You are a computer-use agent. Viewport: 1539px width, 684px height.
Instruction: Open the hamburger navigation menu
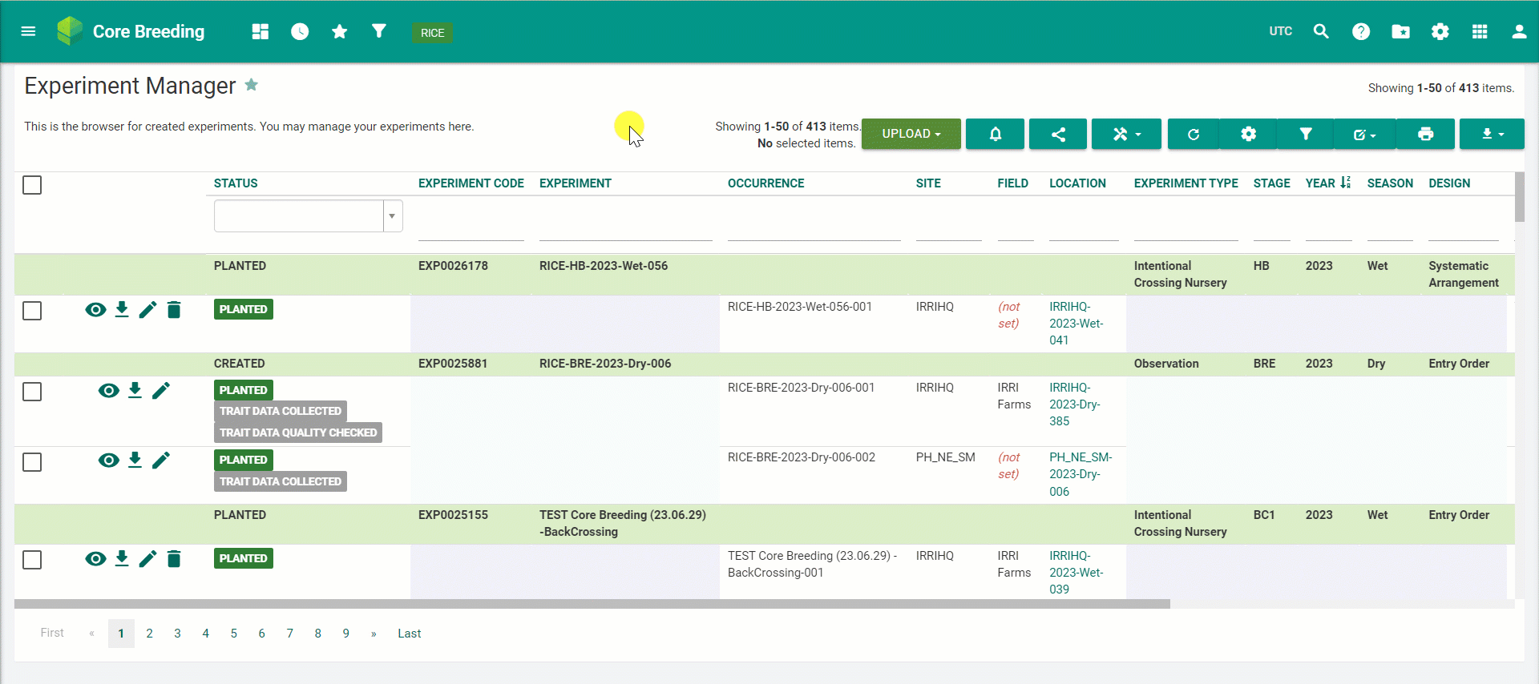pyautogui.click(x=28, y=32)
